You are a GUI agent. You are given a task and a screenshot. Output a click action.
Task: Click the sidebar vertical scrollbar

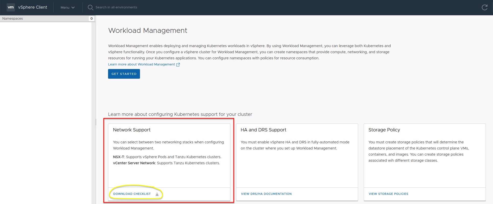[93, 113]
